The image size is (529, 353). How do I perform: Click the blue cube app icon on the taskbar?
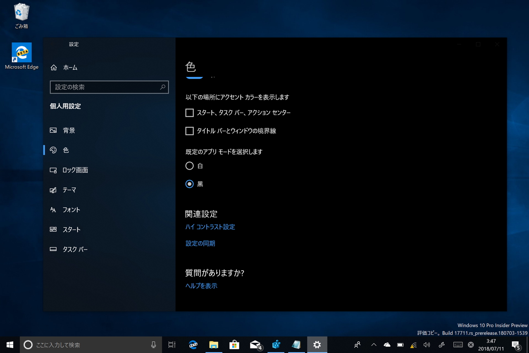click(276, 345)
